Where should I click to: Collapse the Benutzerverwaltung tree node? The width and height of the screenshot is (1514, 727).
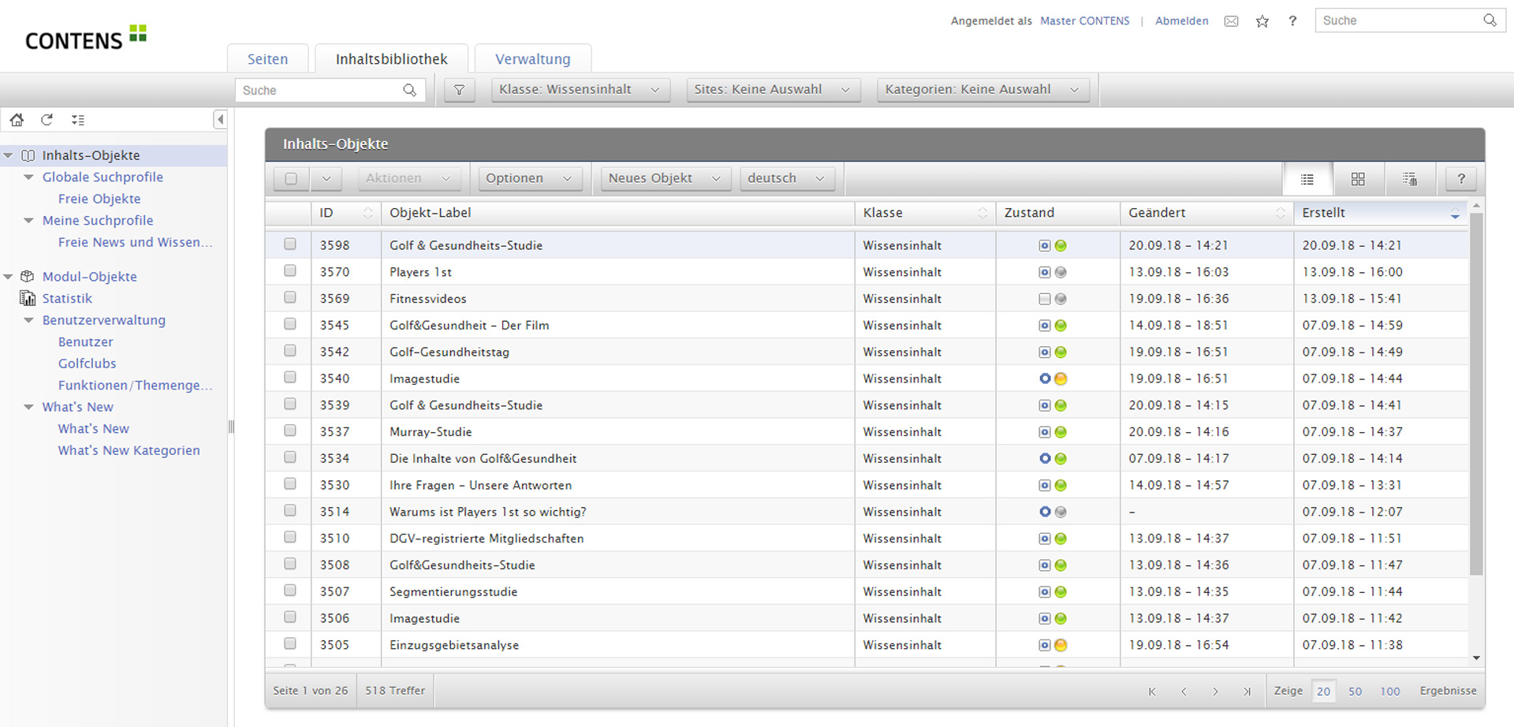(29, 320)
